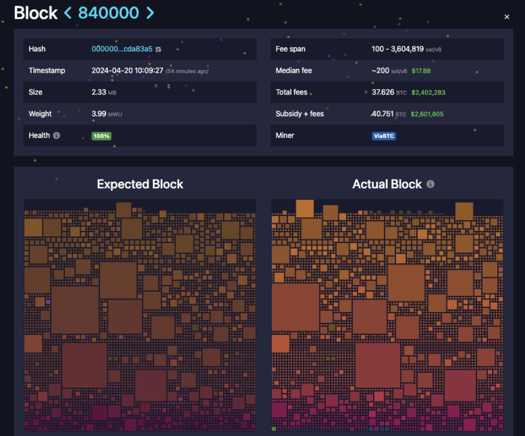Click the 37.626 BTC total fees figure
Image resolution: width=525 pixels, height=436 pixels.
pyautogui.click(x=383, y=92)
